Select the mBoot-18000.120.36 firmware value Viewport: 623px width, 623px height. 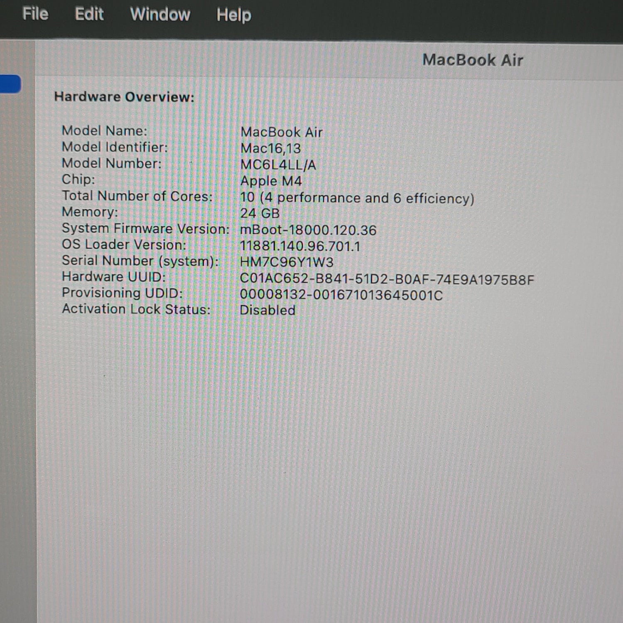point(308,230)
